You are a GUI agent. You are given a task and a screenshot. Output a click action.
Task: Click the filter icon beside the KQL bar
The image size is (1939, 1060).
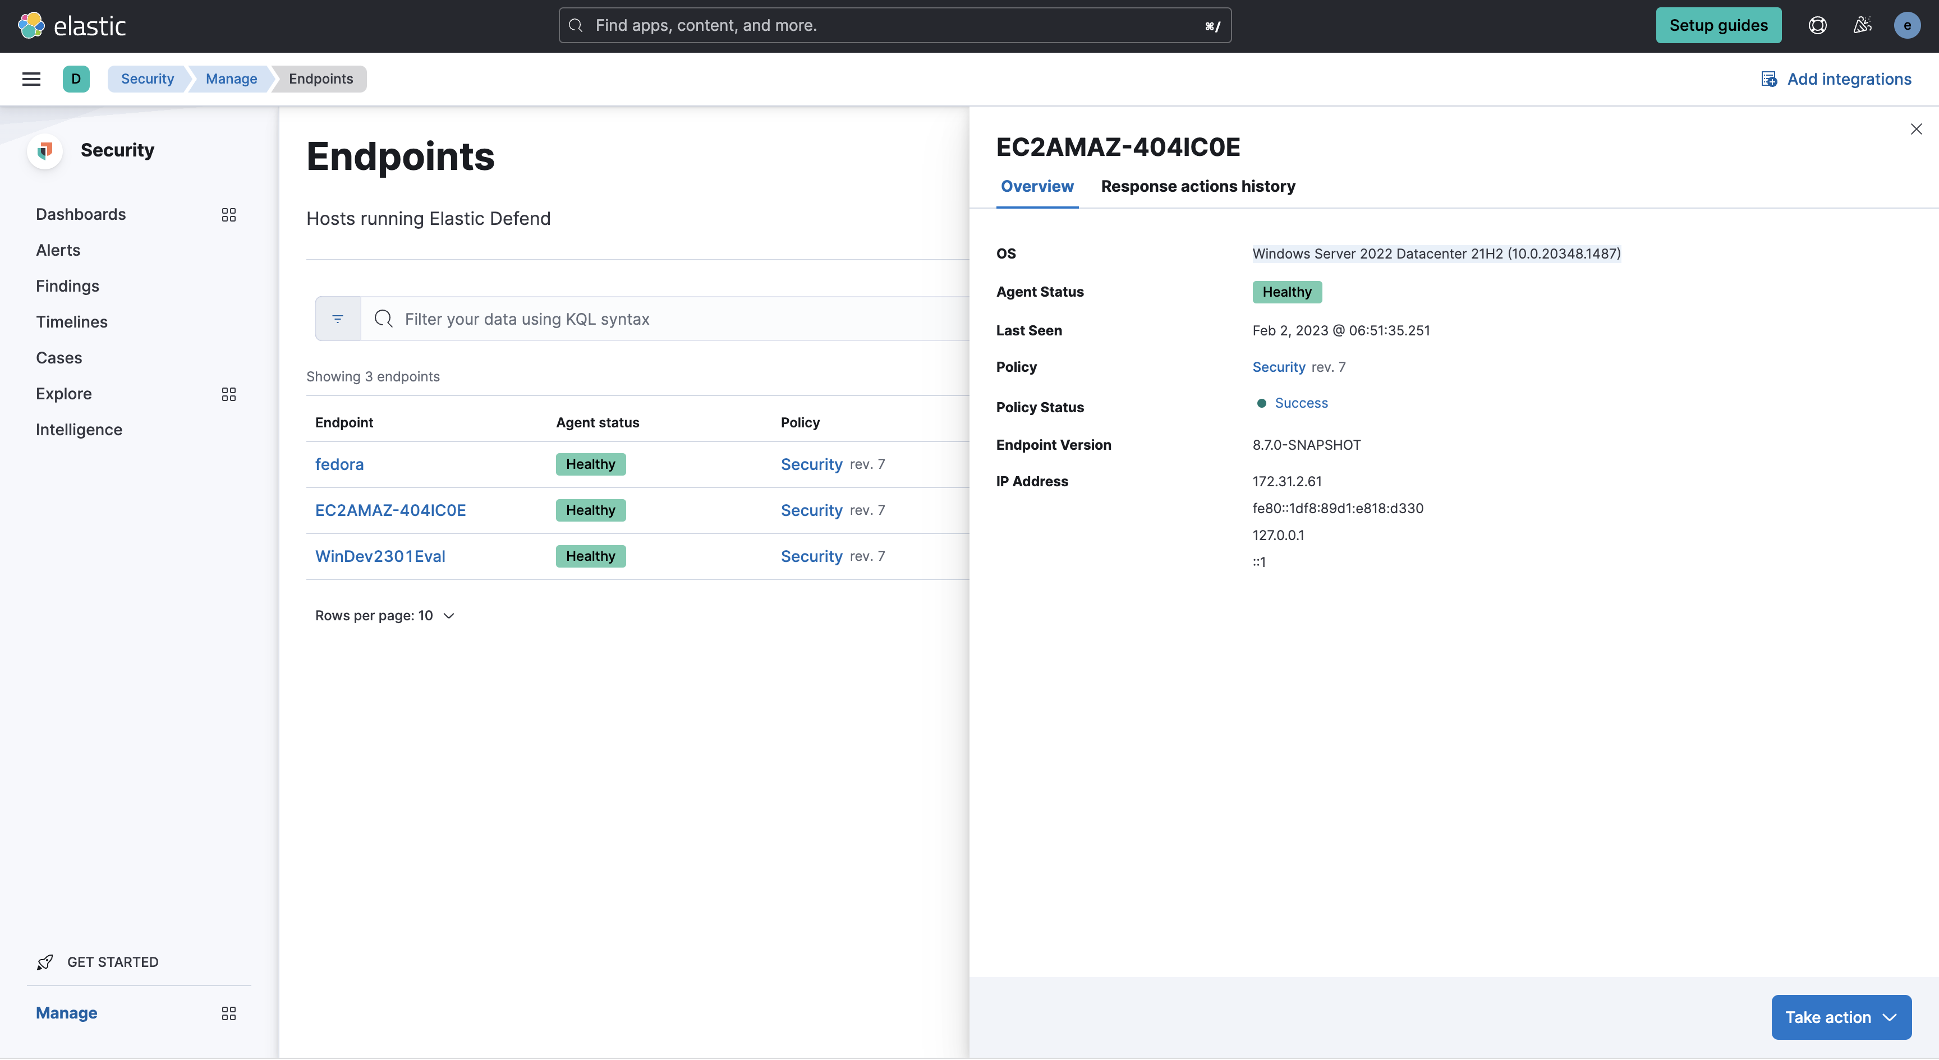337,318
